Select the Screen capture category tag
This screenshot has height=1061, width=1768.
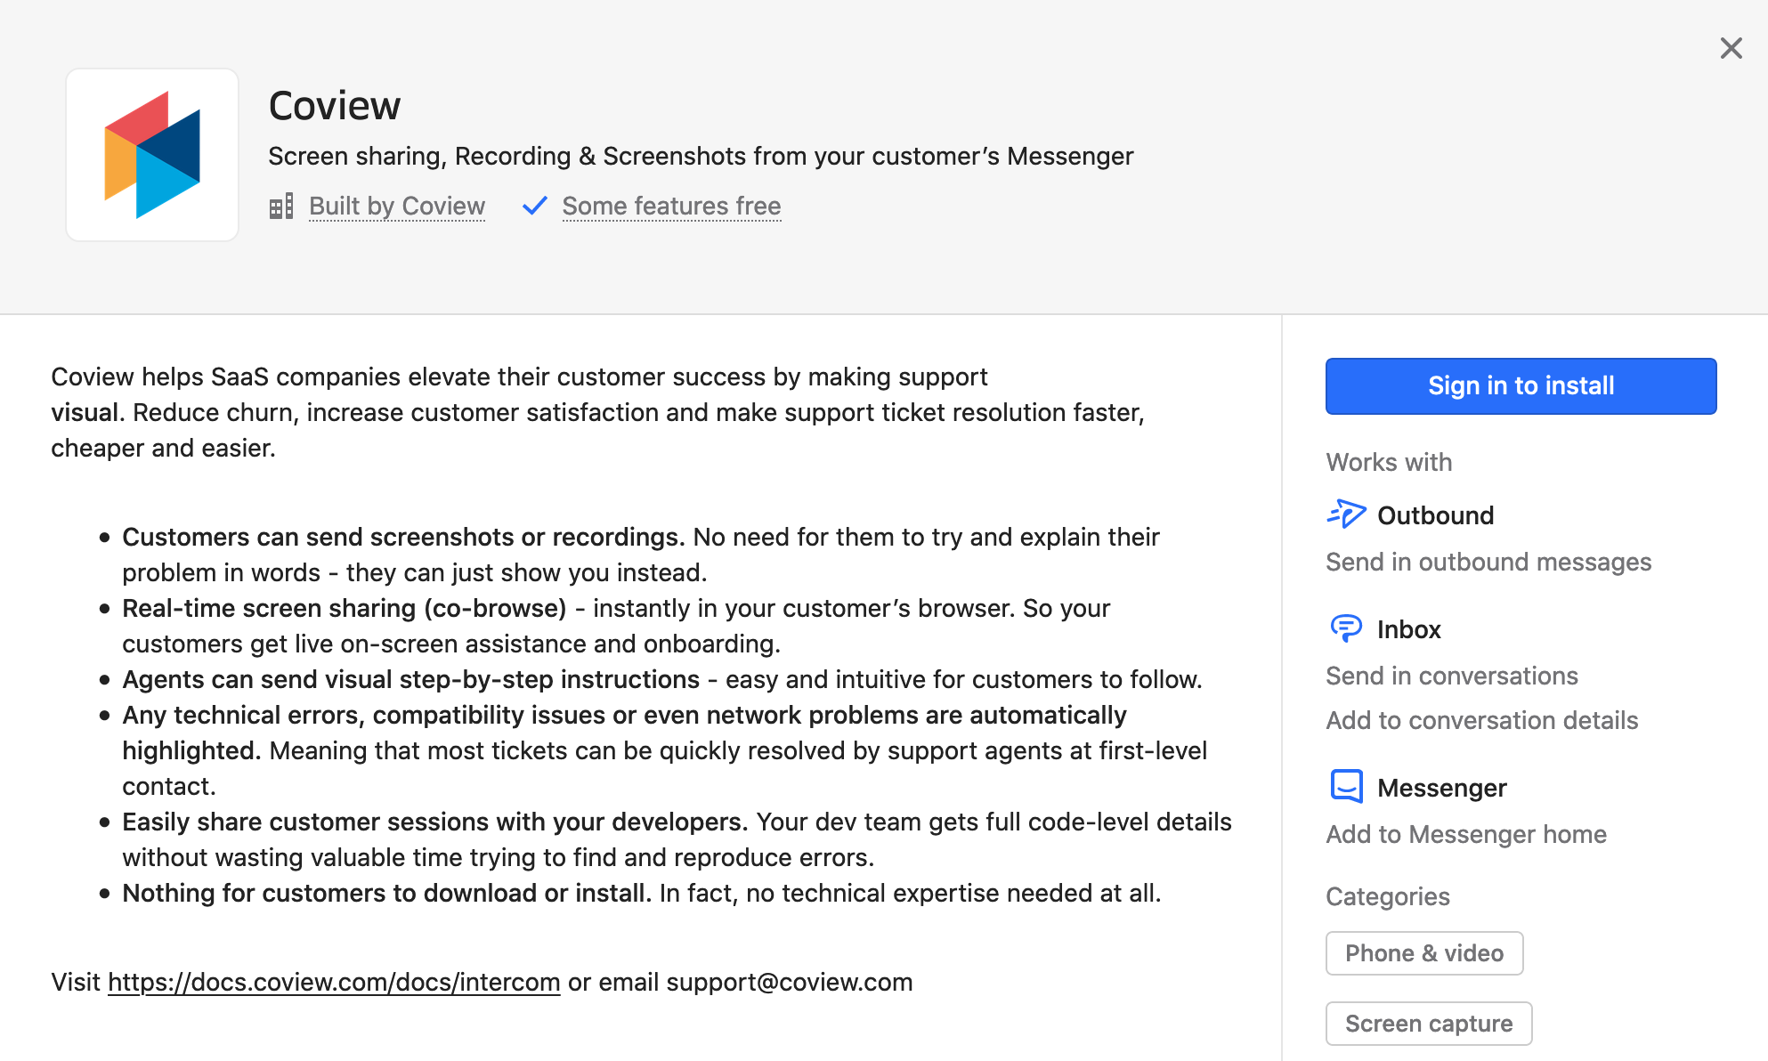[x=1428, y=1024]
